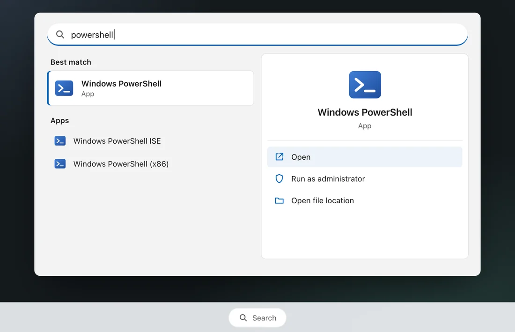Click the search field containing powershell
The height and width of the screenshot is (332, 515).
tap(257, 35)
